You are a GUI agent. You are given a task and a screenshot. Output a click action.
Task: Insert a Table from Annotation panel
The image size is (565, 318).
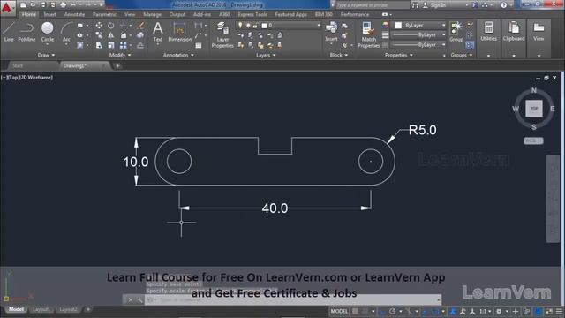[198, 45]
